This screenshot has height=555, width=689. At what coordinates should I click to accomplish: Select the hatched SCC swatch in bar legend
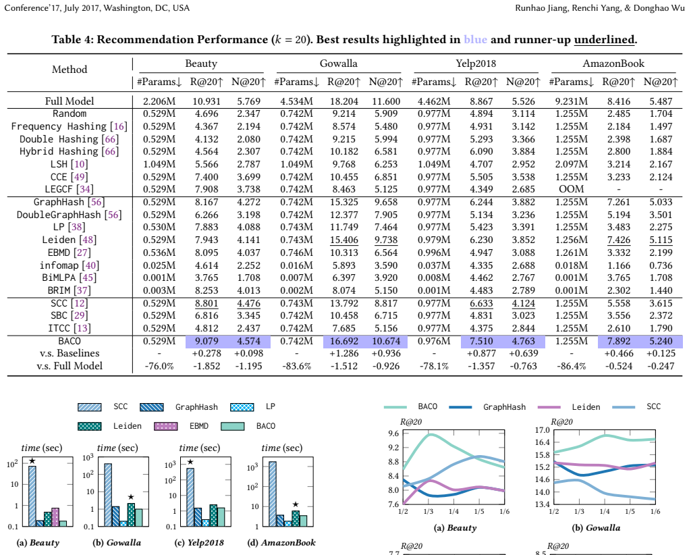click(90, 407)
